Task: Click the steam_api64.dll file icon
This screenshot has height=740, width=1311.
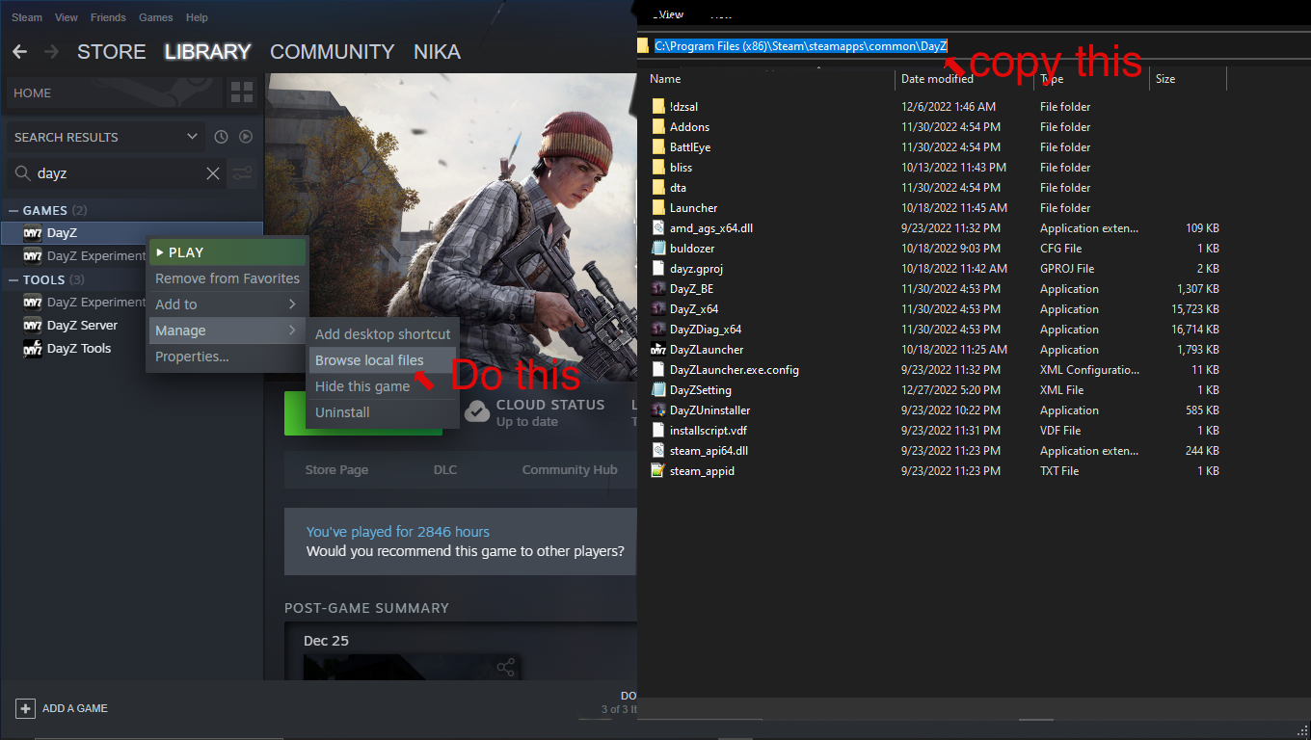Action: coord(658,451)
